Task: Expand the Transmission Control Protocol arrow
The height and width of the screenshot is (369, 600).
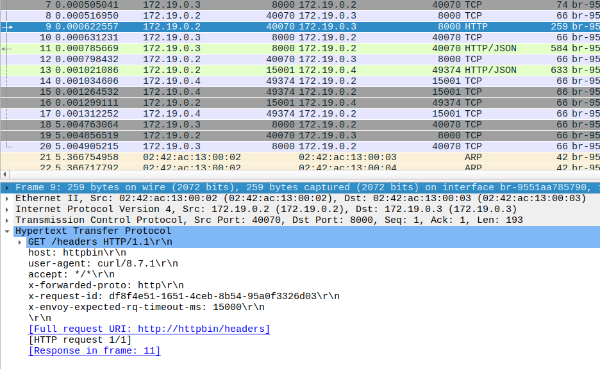Action: pyautogui.click(x=7, y=220)
